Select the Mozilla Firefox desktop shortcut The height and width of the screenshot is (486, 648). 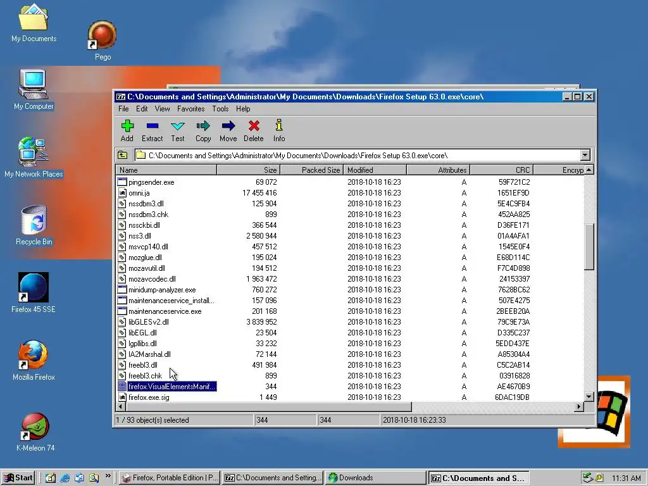(x=34, y=360)
